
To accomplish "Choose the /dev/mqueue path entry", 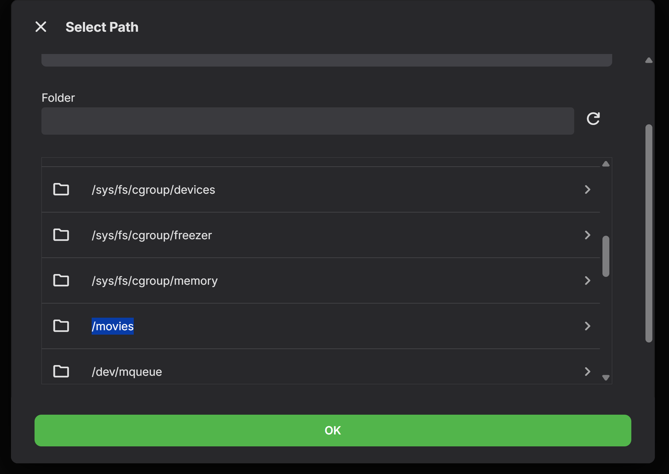I will pyautogui.click(x=127, y=372).
